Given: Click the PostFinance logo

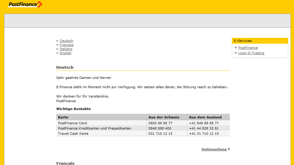Looking at the screenshot, I should [25, 4].
